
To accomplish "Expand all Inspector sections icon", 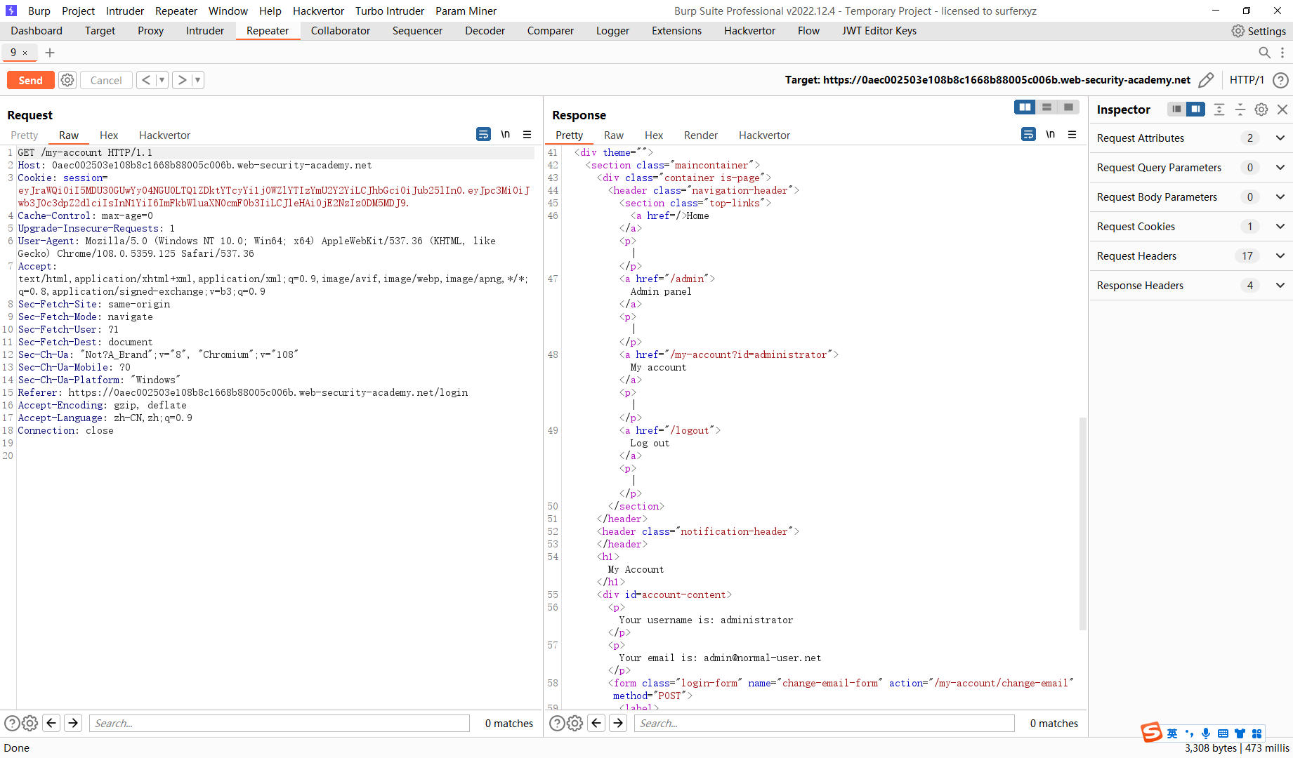I will [1219, 109].
